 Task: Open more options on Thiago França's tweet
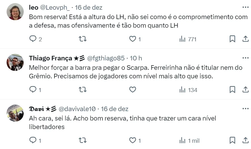[245, 58]
